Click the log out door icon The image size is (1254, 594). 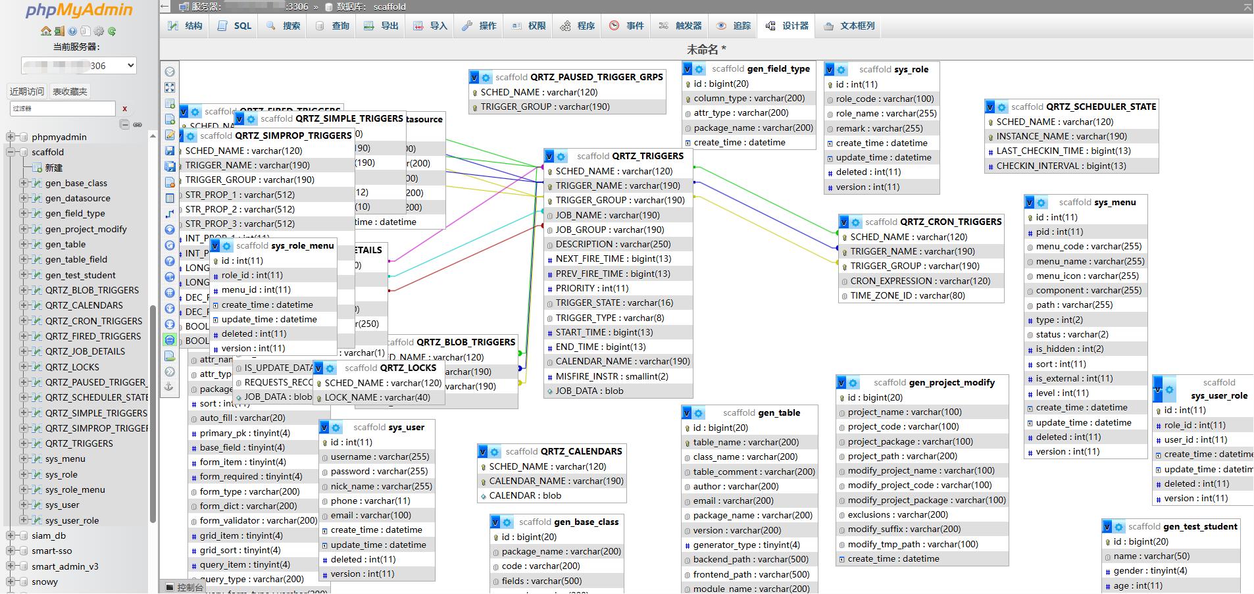click(x=59, y=31)
